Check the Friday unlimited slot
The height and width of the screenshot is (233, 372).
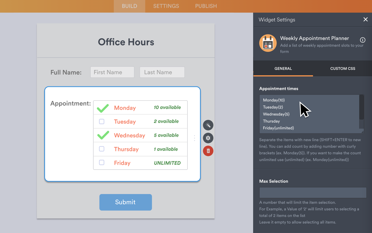coord(101,163)
